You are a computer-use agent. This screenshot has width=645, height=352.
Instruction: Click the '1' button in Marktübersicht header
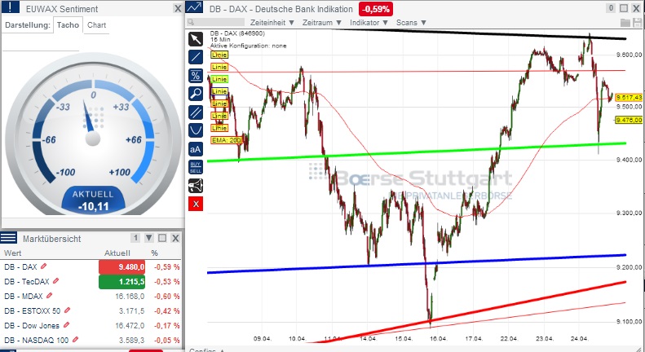click(135, 238)
